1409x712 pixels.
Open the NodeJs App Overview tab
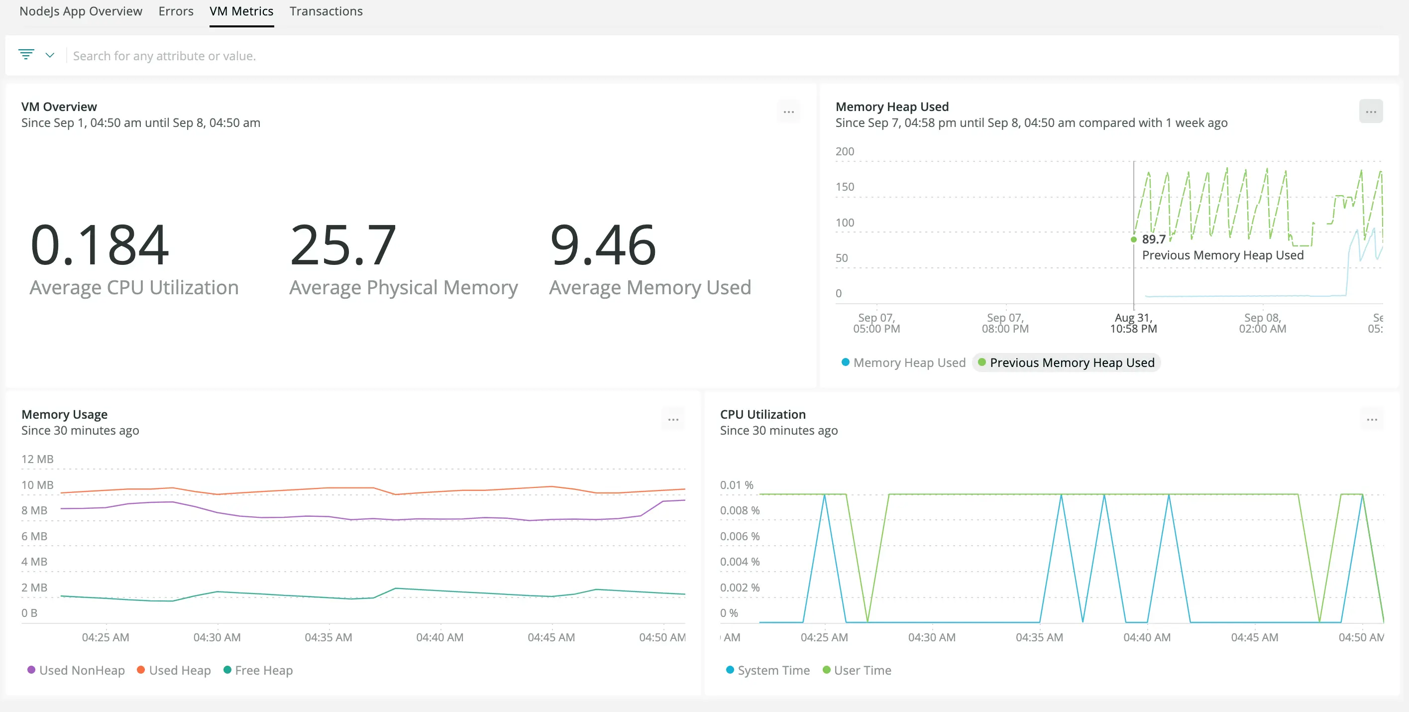[x=81, y=11]
